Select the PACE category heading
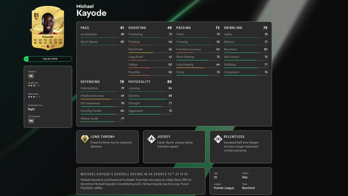 [x=85, y=28]
